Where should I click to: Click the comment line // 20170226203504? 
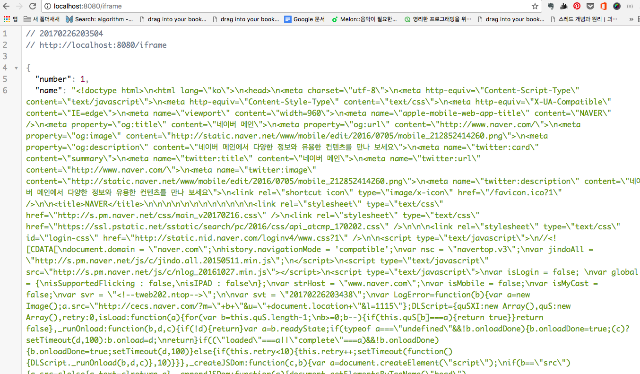tap(65, 34)
